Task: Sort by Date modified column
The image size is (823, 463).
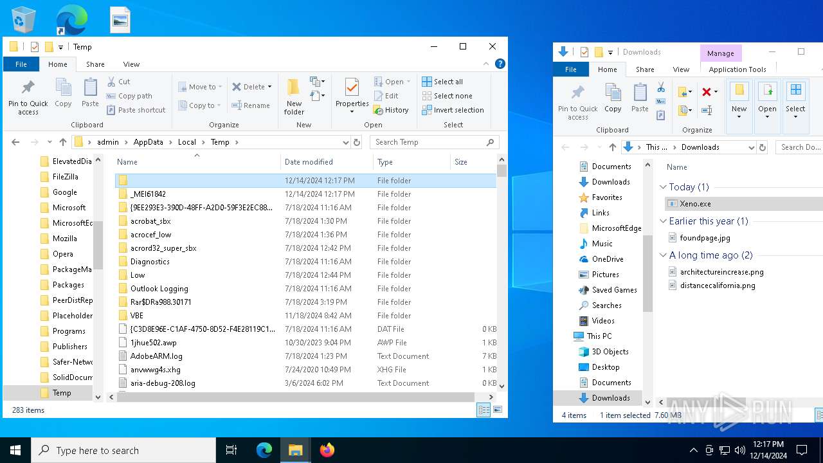Action: click(x=327, y=162)
